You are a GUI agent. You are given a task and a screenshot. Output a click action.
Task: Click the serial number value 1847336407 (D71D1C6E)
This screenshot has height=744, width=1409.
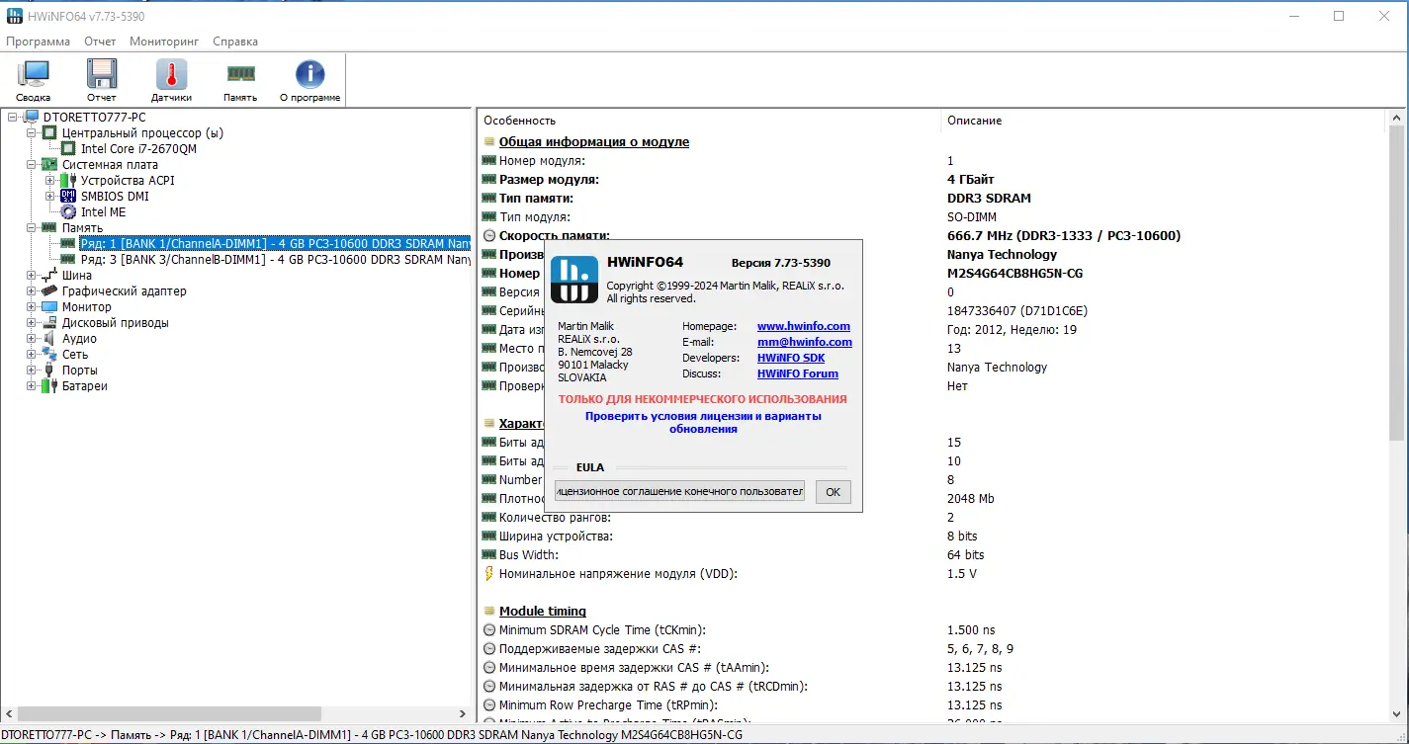point(1017,310)
